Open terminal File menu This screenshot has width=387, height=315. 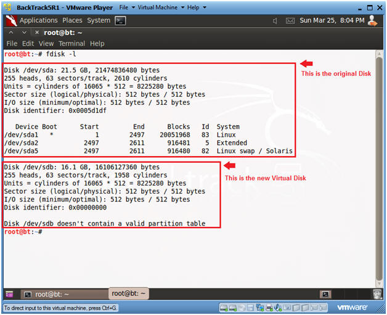point(12,43)
